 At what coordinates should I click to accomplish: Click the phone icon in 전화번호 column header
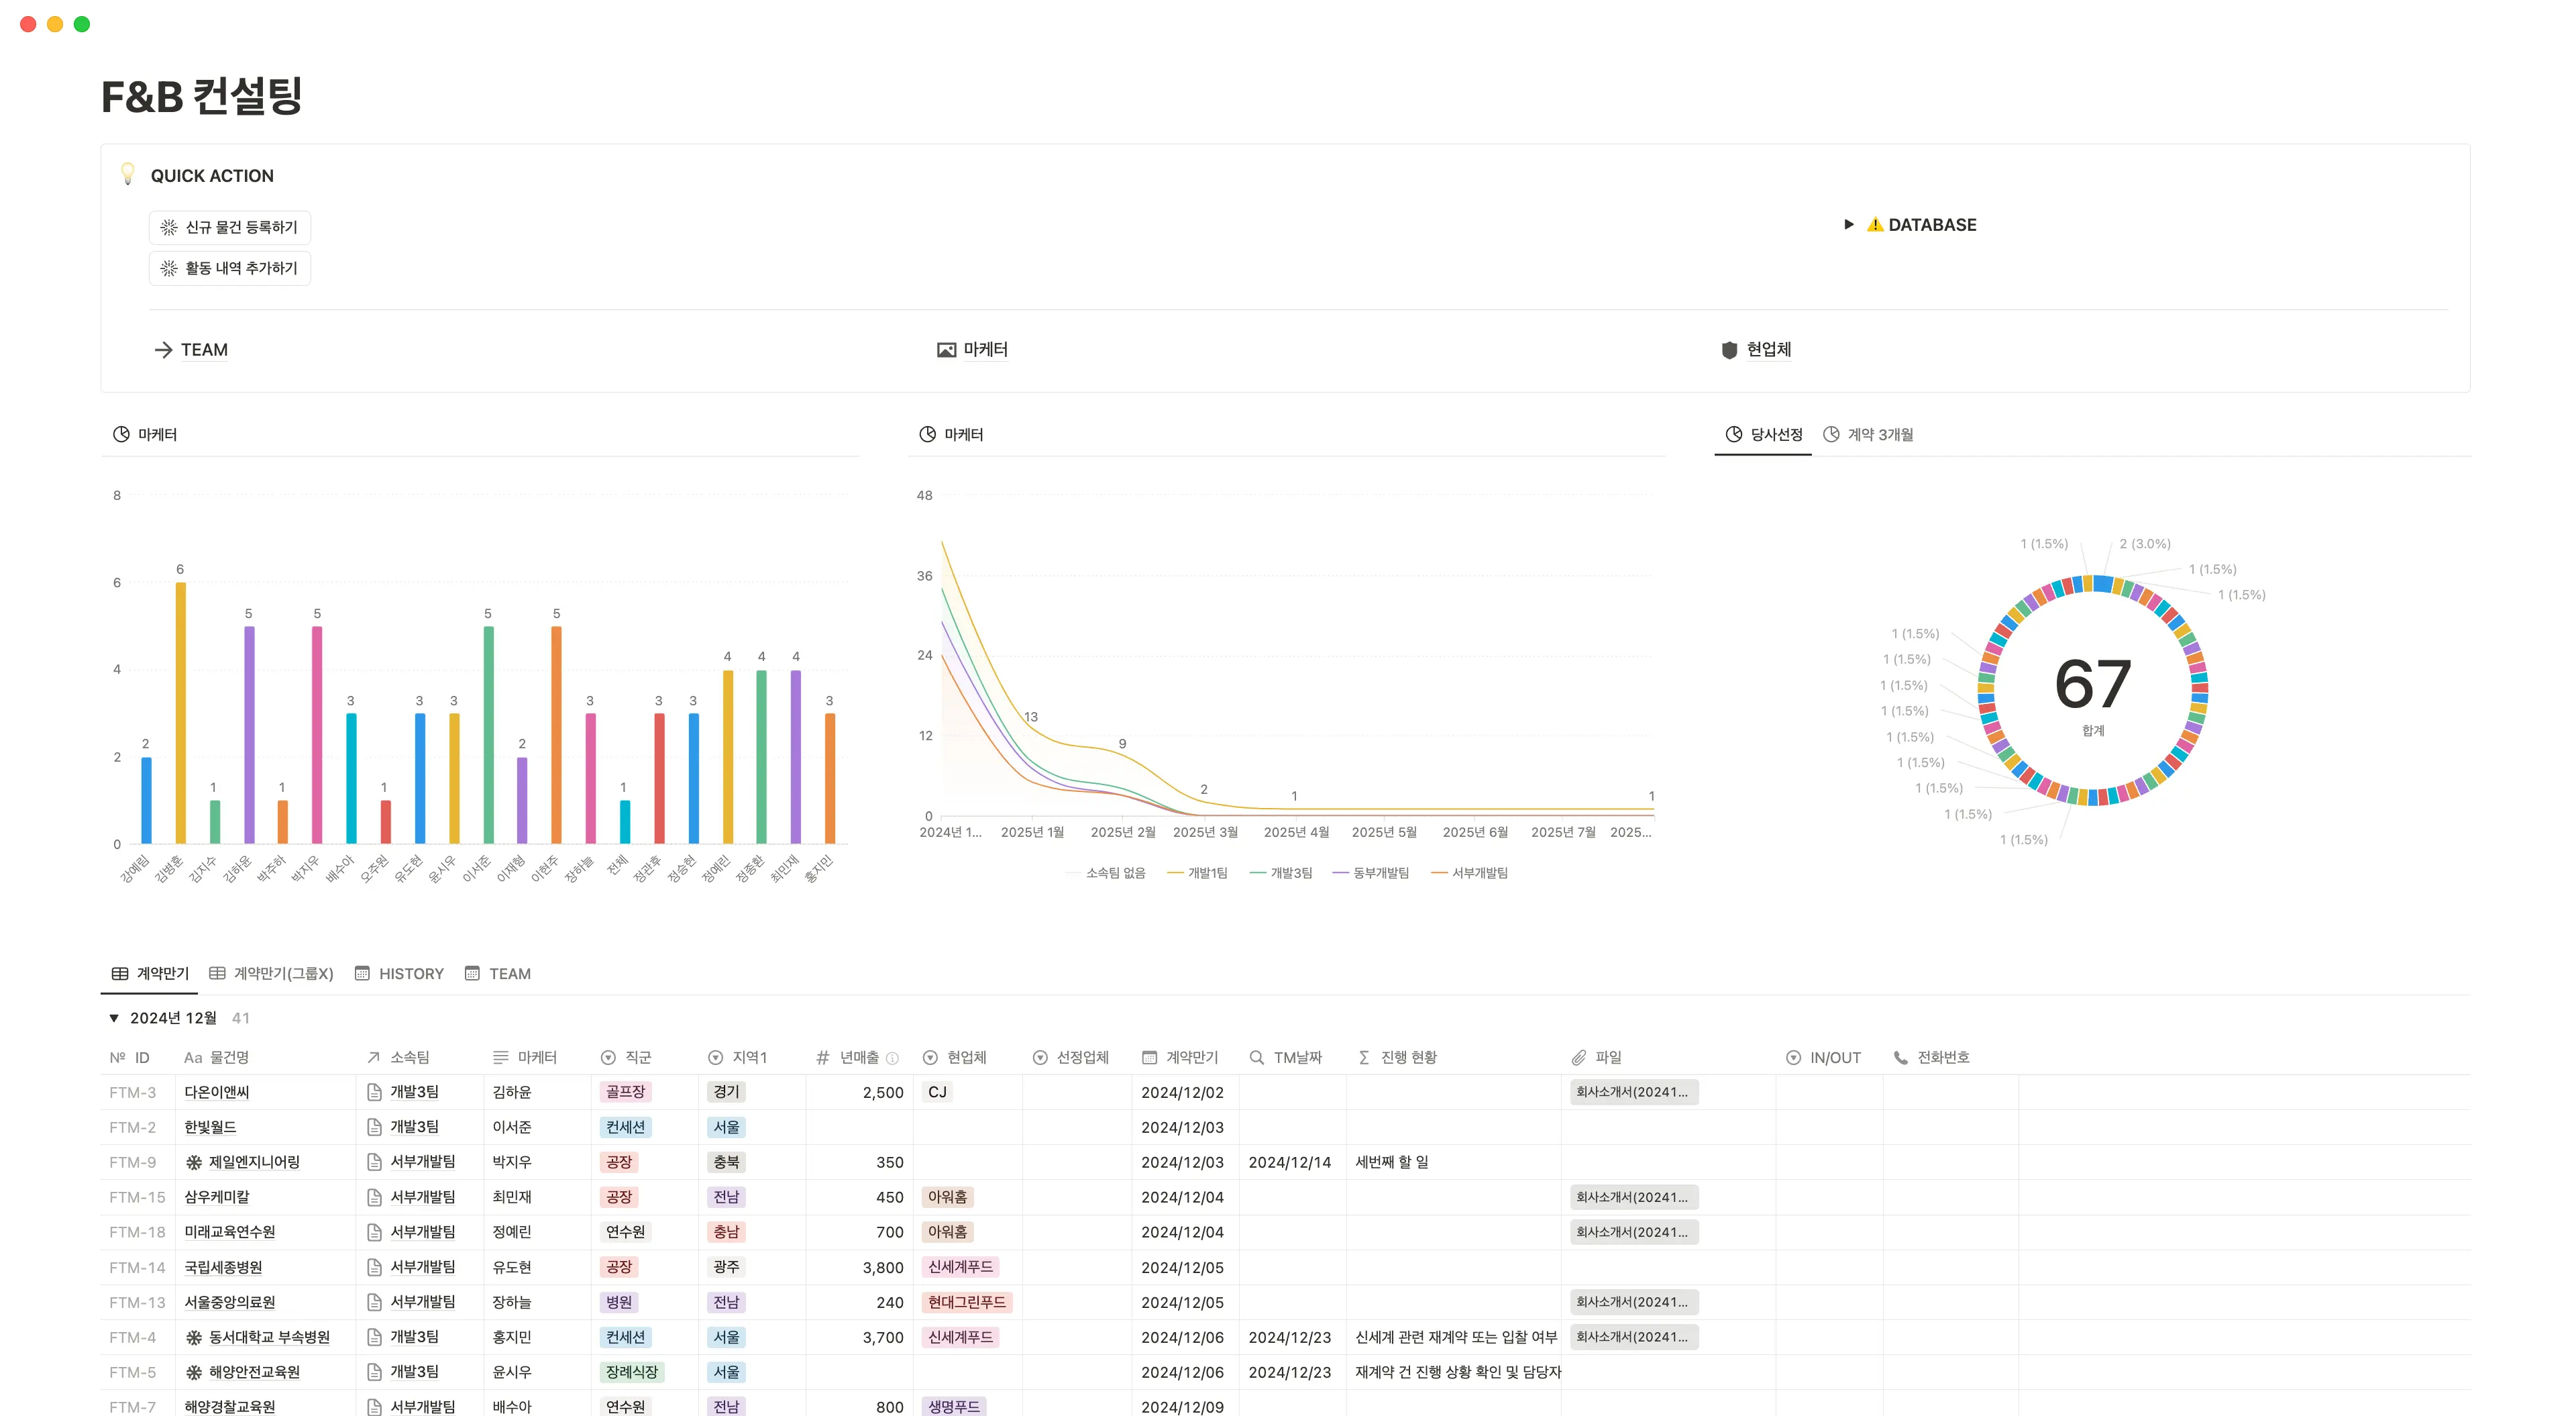(x=1900, y=1058)
